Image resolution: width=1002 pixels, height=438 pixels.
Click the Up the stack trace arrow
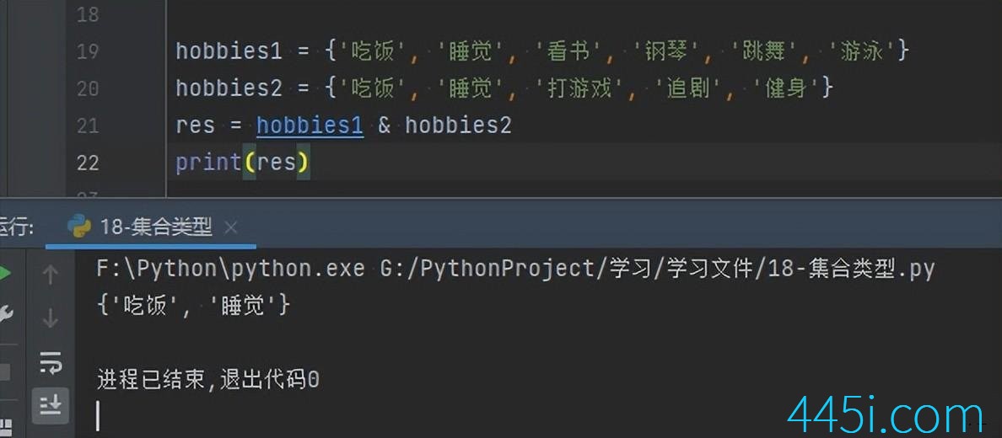pyautogui.click(x=51, y=274)
